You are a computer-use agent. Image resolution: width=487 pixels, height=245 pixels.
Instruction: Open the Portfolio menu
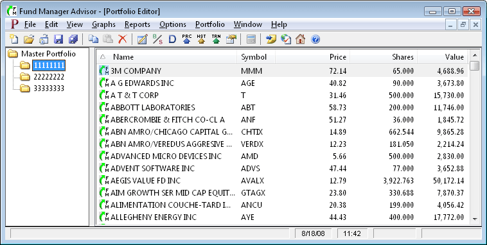tap(210, 24)
